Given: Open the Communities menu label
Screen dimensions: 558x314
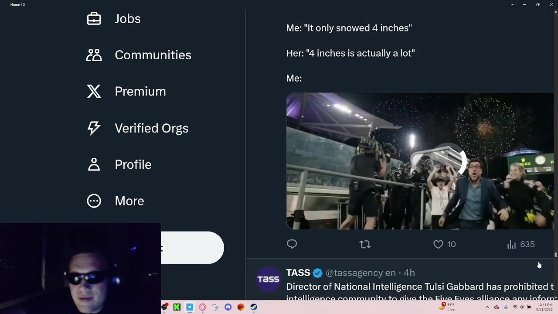Looking at the screenshot, I should [x=153, y=55].
